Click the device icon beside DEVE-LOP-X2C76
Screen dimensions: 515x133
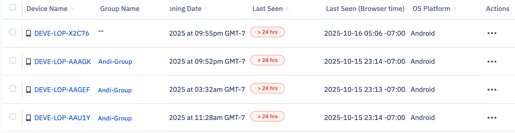(28, 33)
